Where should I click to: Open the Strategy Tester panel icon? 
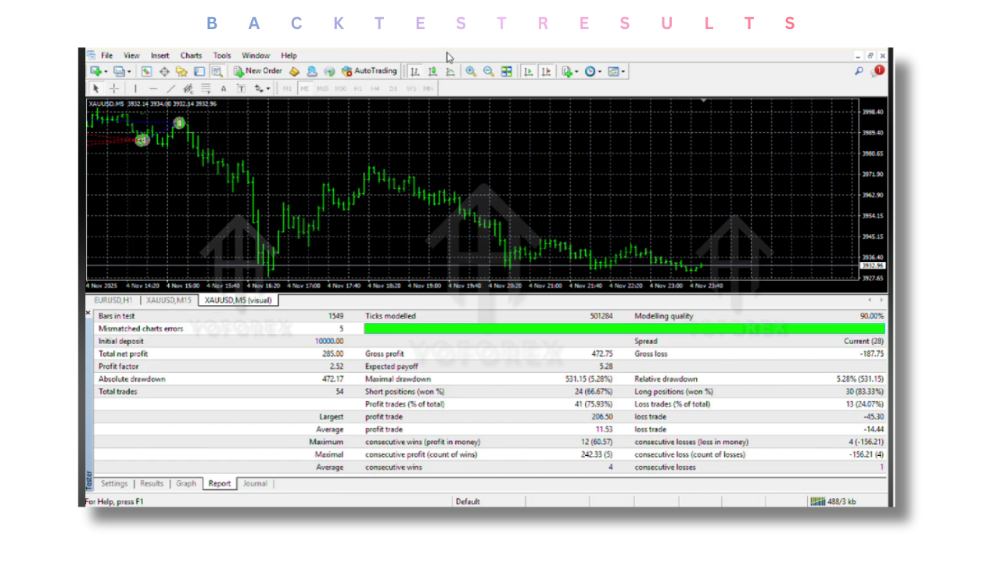(217, 71)
